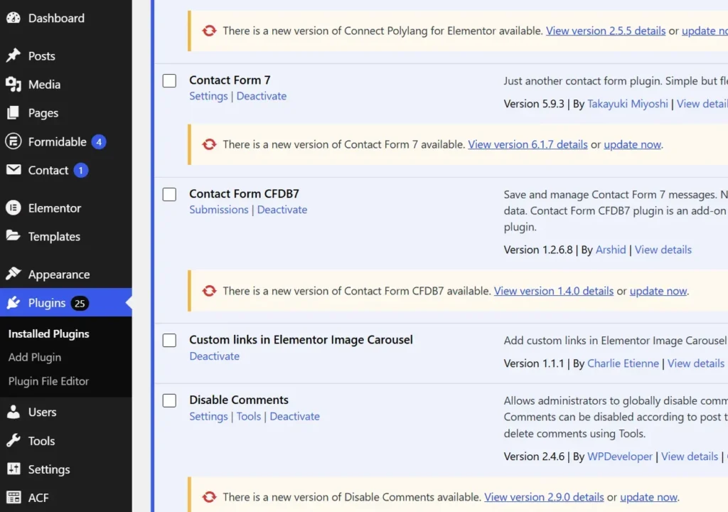Open Disable Comments Settings link
Viewport: 728px width, 512px height.
[208, 416]
